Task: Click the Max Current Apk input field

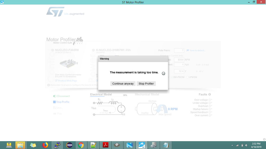Action: 179,64
